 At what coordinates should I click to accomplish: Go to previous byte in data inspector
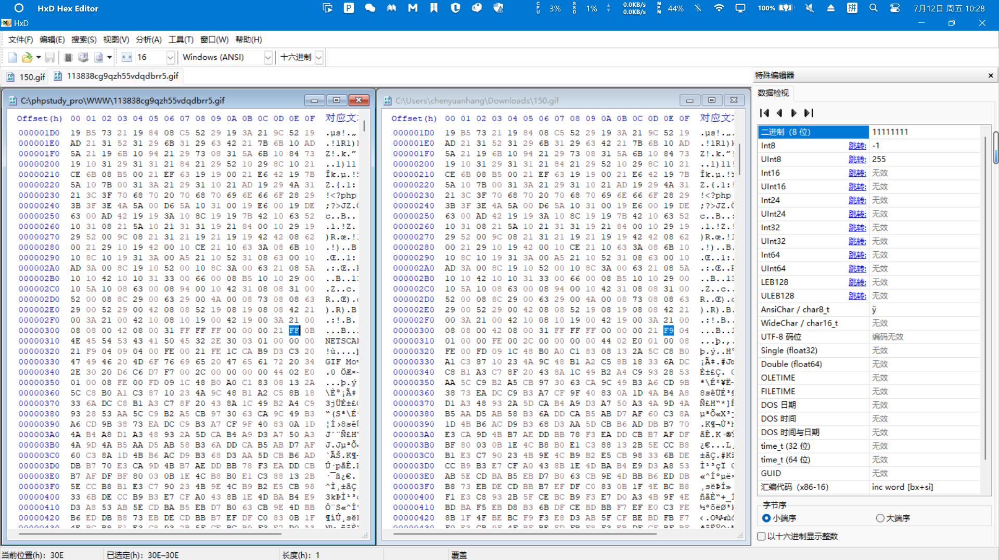click(779, 113)
